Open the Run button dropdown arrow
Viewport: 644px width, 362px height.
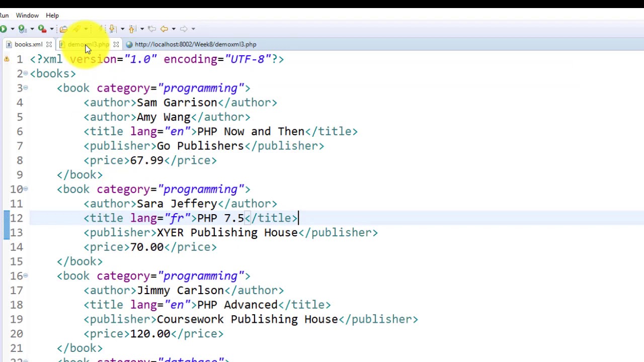tap(13, 29)
